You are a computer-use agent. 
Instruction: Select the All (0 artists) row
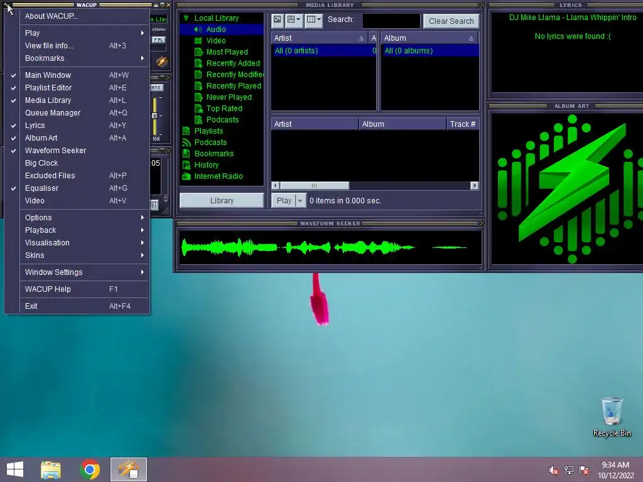[323, 51]
